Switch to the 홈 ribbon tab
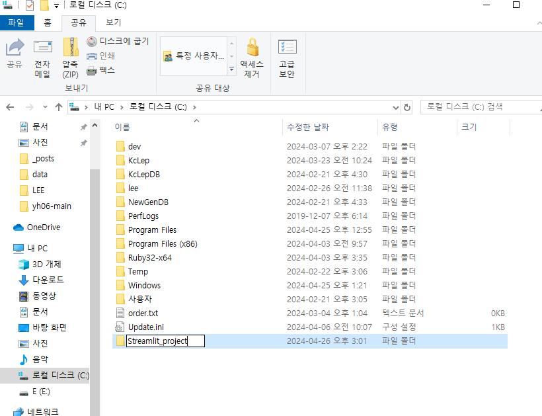The width and height of the screenshot is (542, 416). [x=48, y=23]
